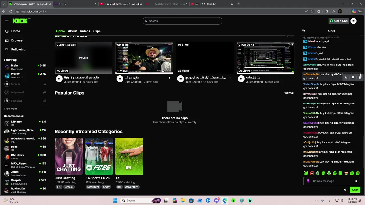Switch to the Clips tab
The height and width of the screenshot is (205, 365).
[x=97, y=31]
